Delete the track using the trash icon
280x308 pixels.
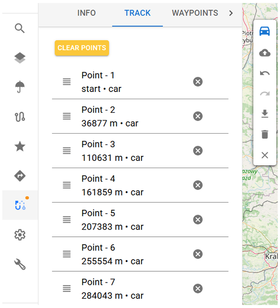(x=265, y=134)
